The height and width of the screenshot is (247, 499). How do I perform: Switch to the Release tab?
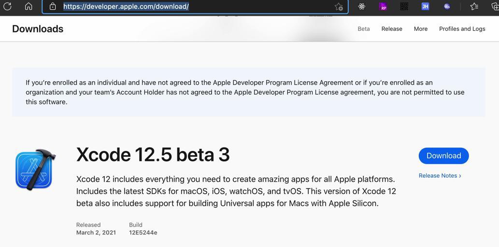point(392,29)
